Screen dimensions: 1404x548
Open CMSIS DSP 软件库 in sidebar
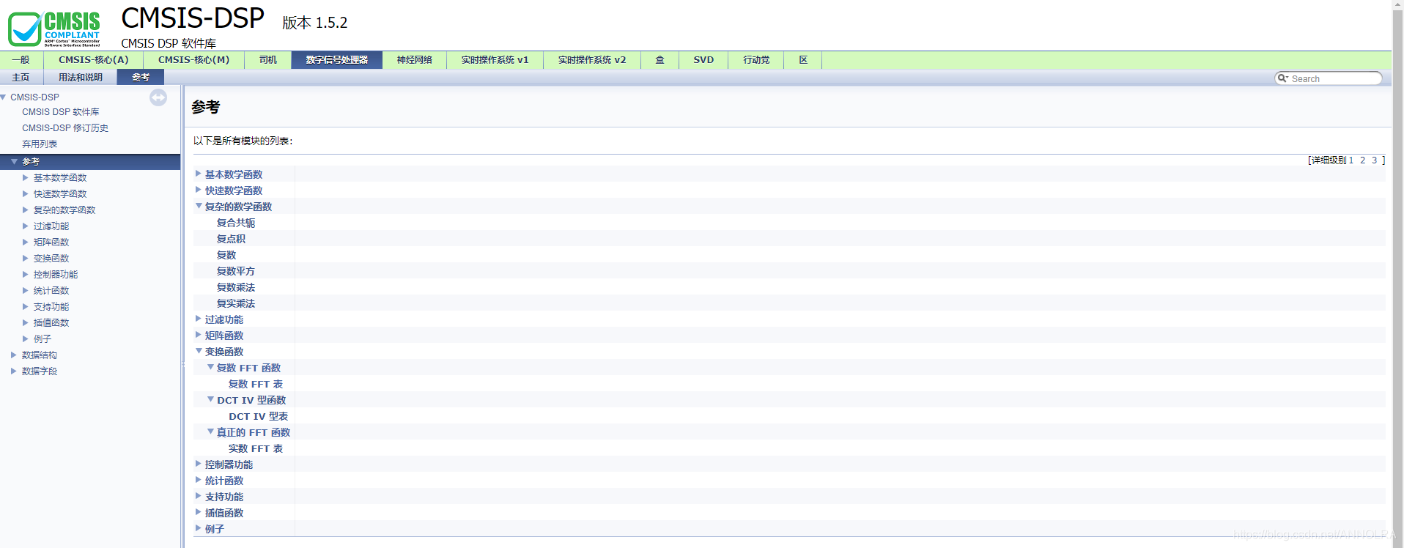pyautogui.click(x=61, y=112)
